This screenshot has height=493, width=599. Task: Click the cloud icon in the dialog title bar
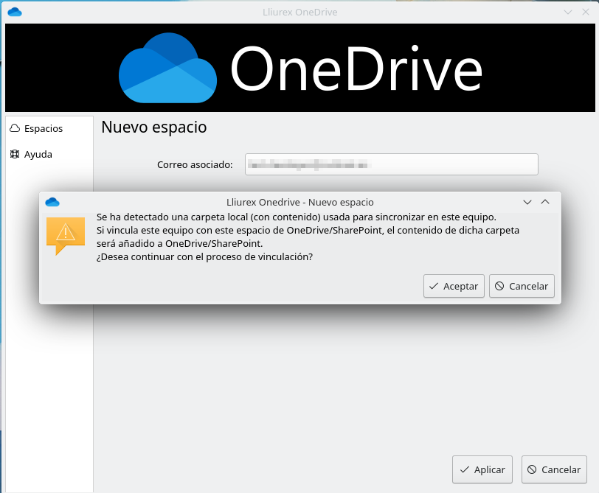(52, 202)
